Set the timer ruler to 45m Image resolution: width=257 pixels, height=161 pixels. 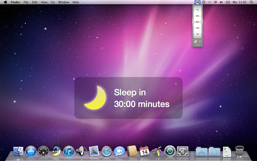[x=197, y=16]
